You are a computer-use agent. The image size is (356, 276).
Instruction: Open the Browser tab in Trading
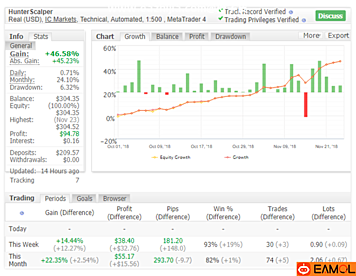(x=115, y=198)
